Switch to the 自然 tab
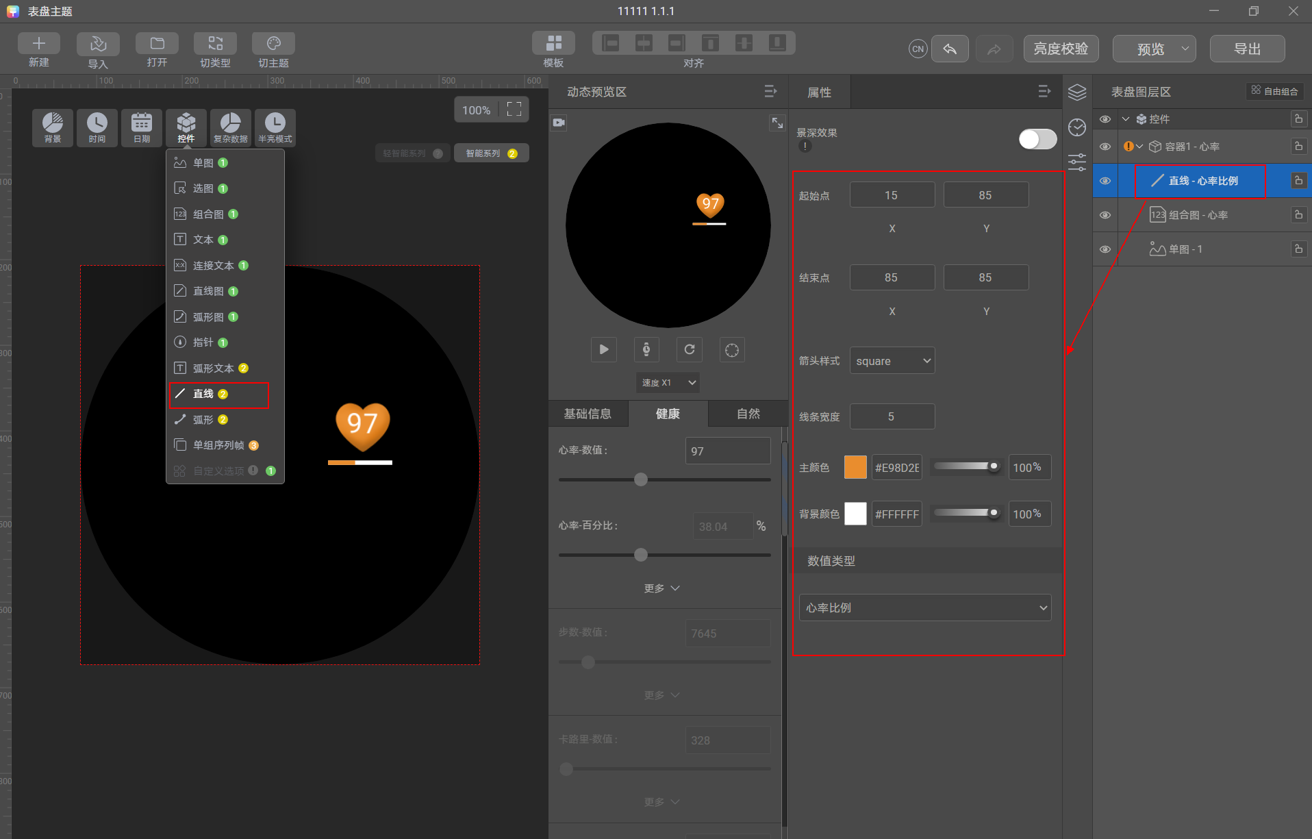Screen dimensions: 1312x839 pos(748,414)
